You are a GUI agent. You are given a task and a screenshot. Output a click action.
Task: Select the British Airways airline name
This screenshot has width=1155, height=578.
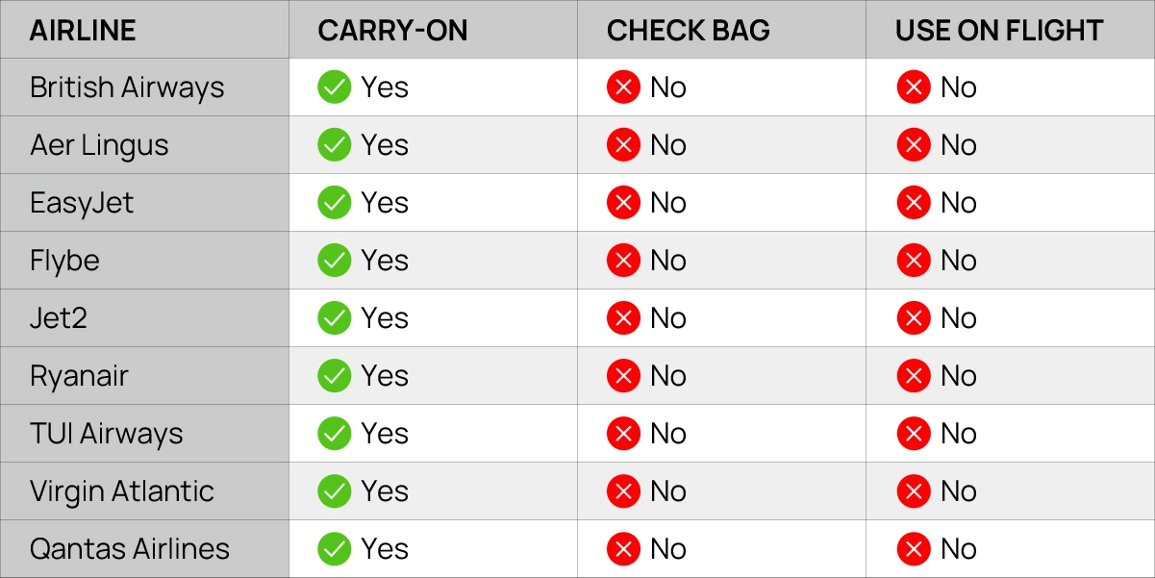pyautogui.click(x=127, y=88)
